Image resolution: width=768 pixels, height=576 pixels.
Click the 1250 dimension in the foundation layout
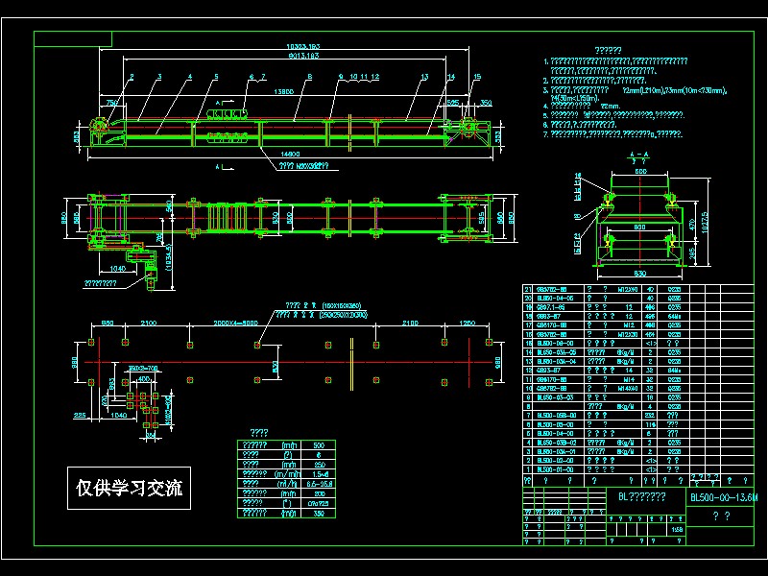(468, 323)
